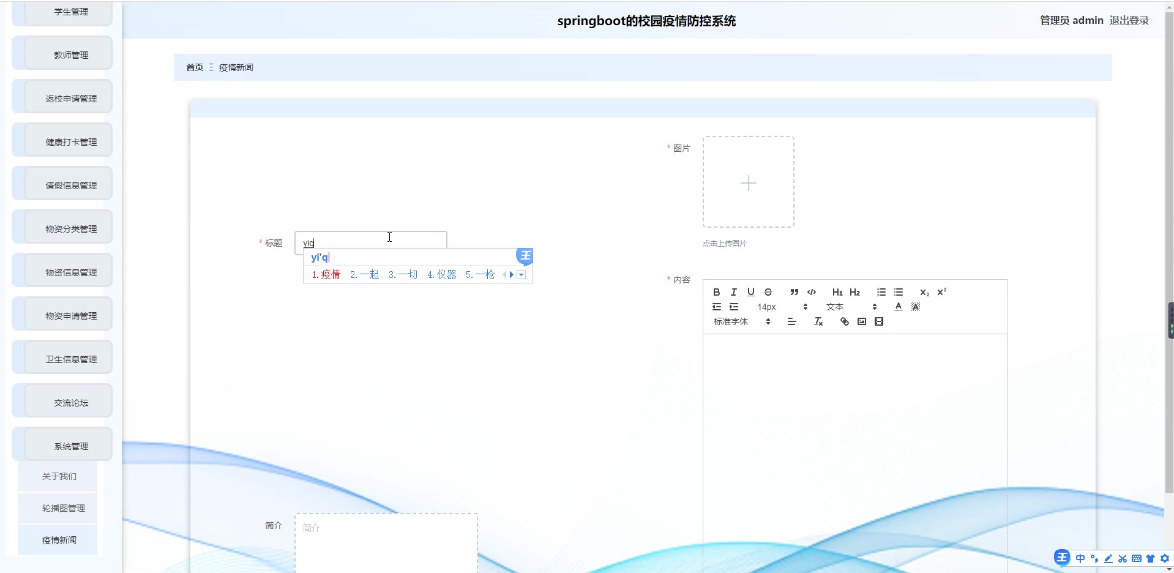
Task: Open 请假信息管理 in the sidebar
Action: pyautogui.click(x=62, y=183)
